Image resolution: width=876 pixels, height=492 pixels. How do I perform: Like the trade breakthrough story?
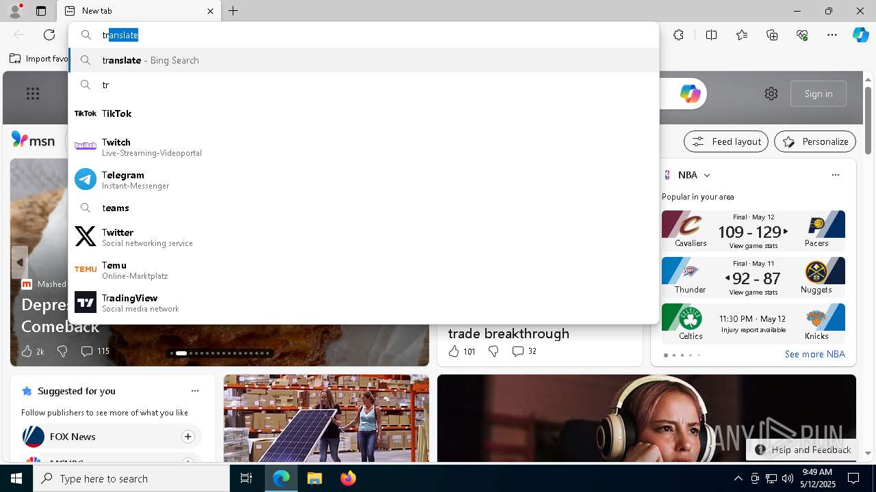click(461, 351)
